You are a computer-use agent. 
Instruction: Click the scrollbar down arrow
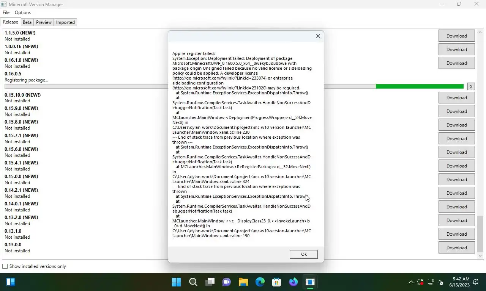pyautogui.click(x=480, y=256)
